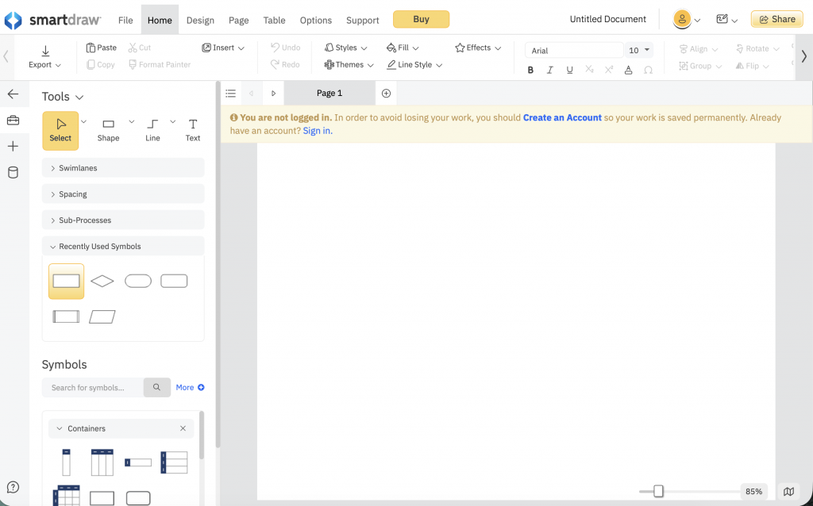Click the Create an Account link
The width and height of the screenshot is (813, 506).
562,117
